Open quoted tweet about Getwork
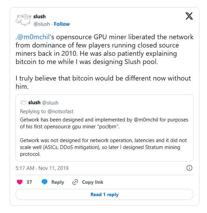The height and width of the screenshot is (213, 207). point(105,128)
